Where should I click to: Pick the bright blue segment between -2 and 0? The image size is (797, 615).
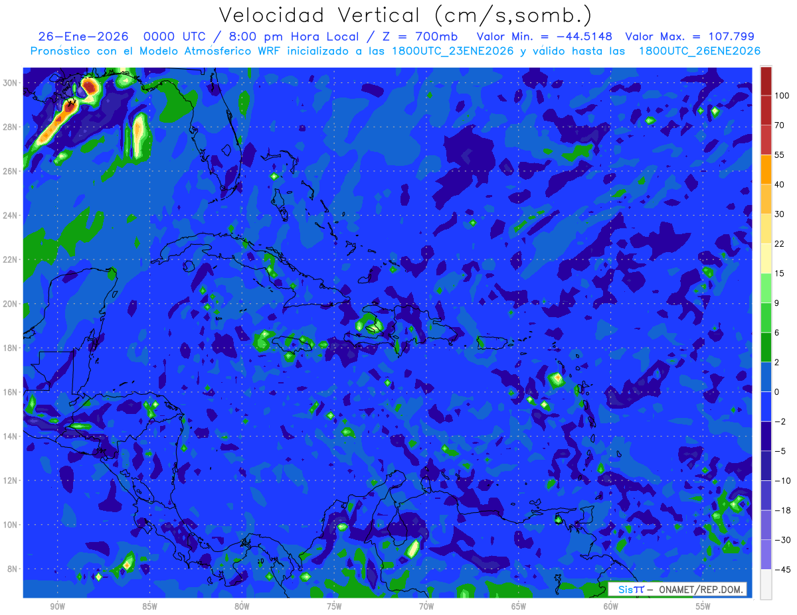[766, 406]
